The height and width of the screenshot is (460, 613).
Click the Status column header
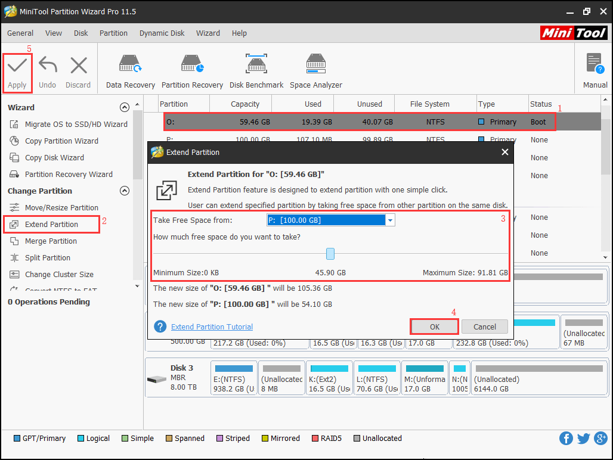541,104
